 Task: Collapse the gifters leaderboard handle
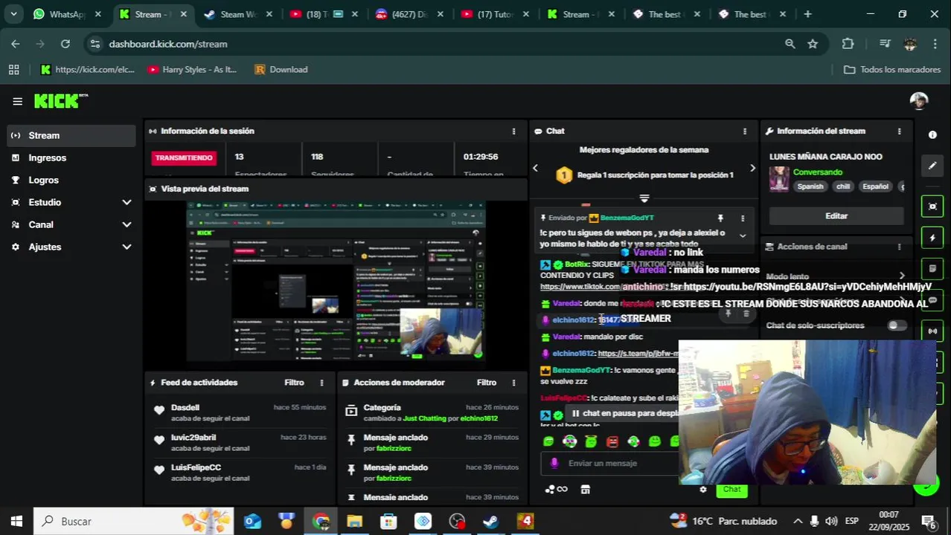(644, 198)
